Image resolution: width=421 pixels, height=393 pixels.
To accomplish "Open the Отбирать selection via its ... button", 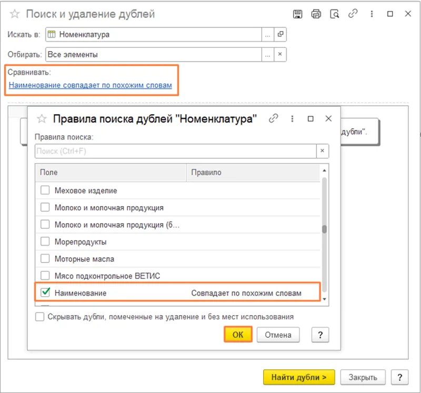I will (267, 54).
